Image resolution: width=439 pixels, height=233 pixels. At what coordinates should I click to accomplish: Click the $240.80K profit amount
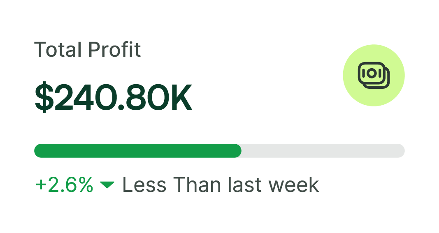click(x=113, y=98)
